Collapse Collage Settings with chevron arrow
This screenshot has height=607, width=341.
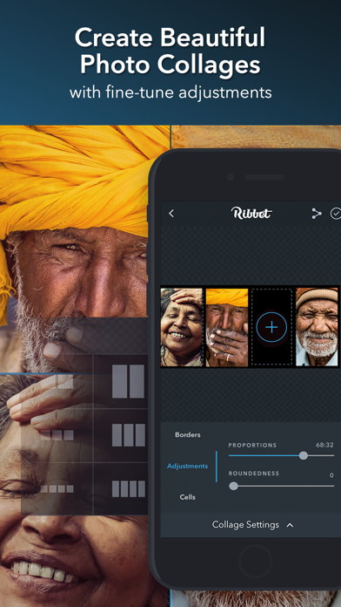(290, 525)
